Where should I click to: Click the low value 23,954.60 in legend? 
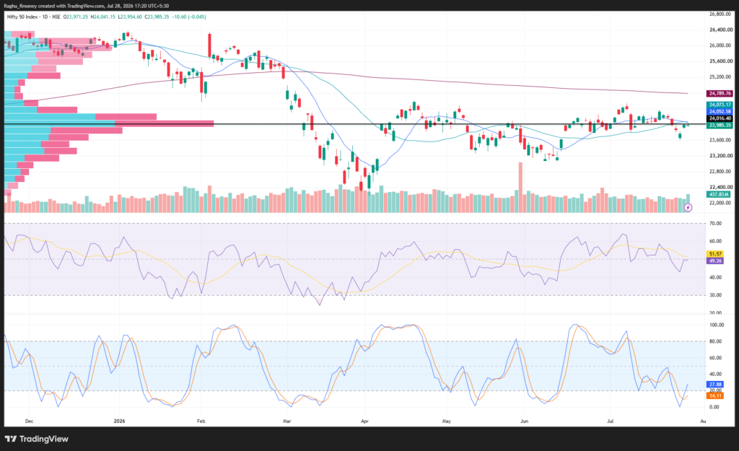pos(131,17)
